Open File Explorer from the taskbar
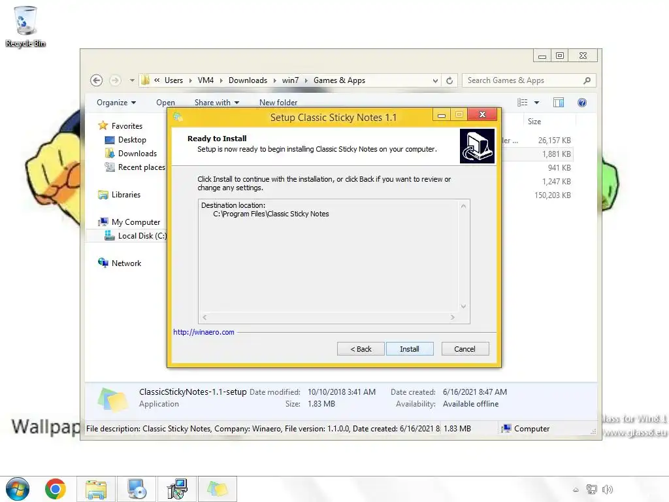669x502 pixels. [96, 489]
